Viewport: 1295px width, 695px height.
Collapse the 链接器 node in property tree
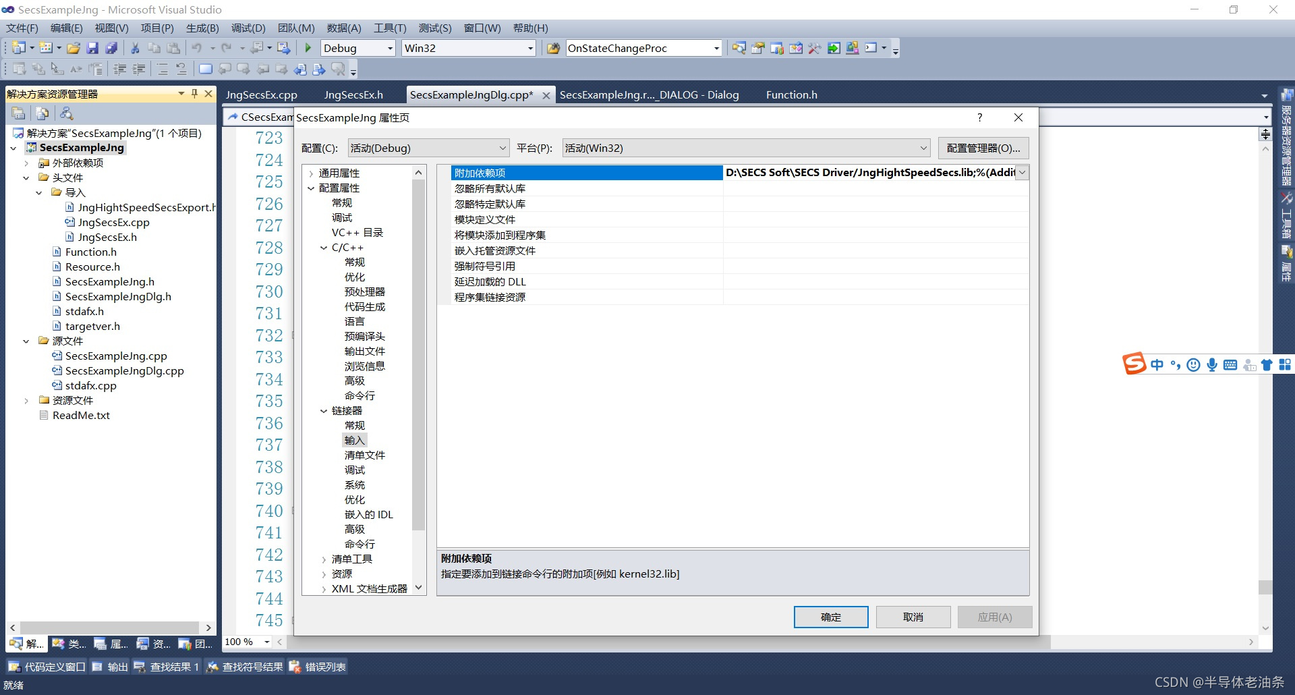(x=324, y=411)
